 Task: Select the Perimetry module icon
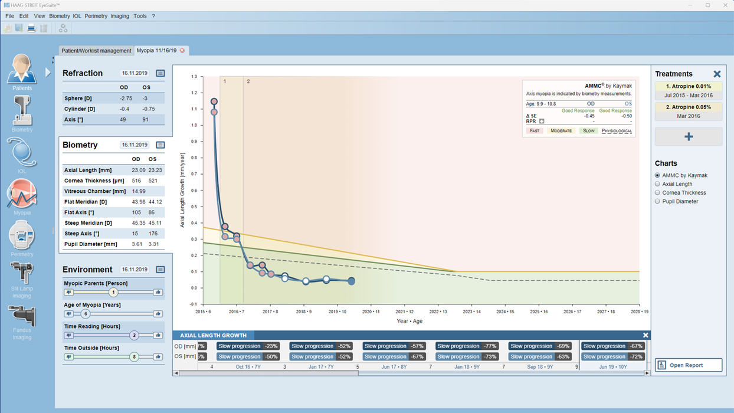point(22,236)
